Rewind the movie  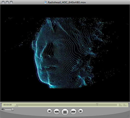point(57,112)
